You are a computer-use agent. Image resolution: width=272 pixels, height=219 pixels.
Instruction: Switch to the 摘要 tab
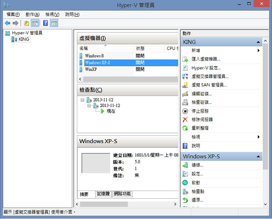pyautogui.click(x=84, y=194)
